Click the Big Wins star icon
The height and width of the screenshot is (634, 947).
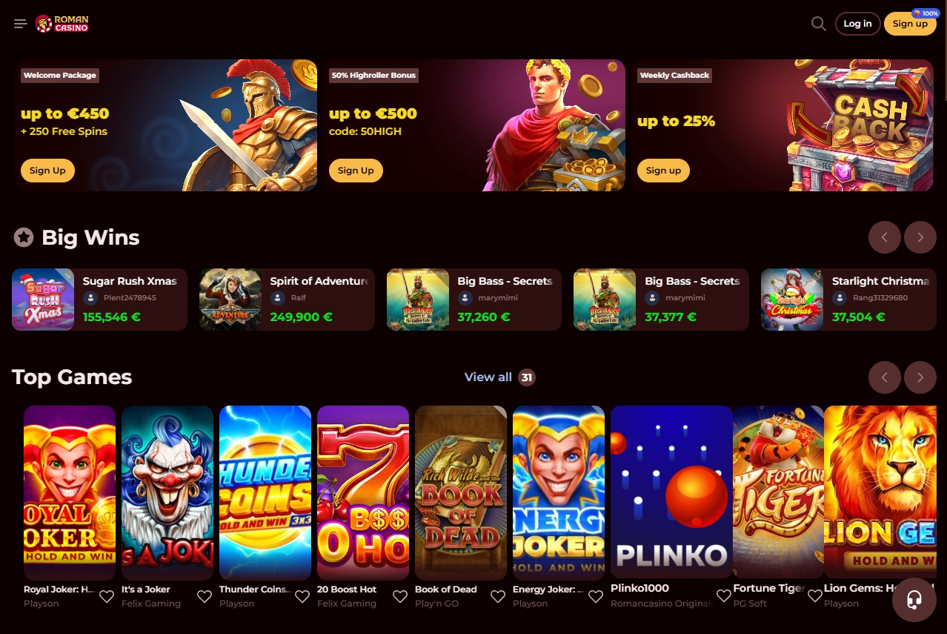pos(24,237)
